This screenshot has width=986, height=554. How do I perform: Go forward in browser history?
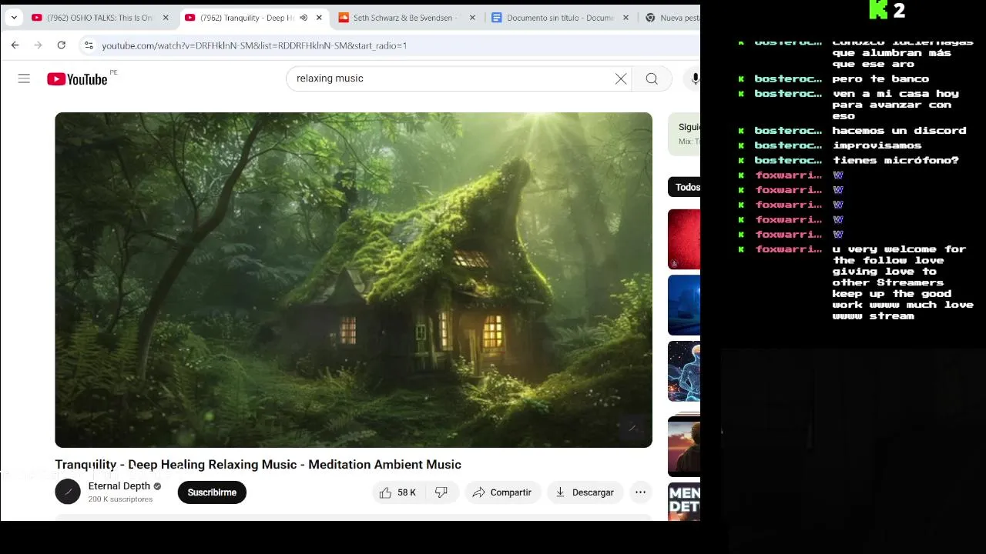pyautogui.click(x=38, y=45)
